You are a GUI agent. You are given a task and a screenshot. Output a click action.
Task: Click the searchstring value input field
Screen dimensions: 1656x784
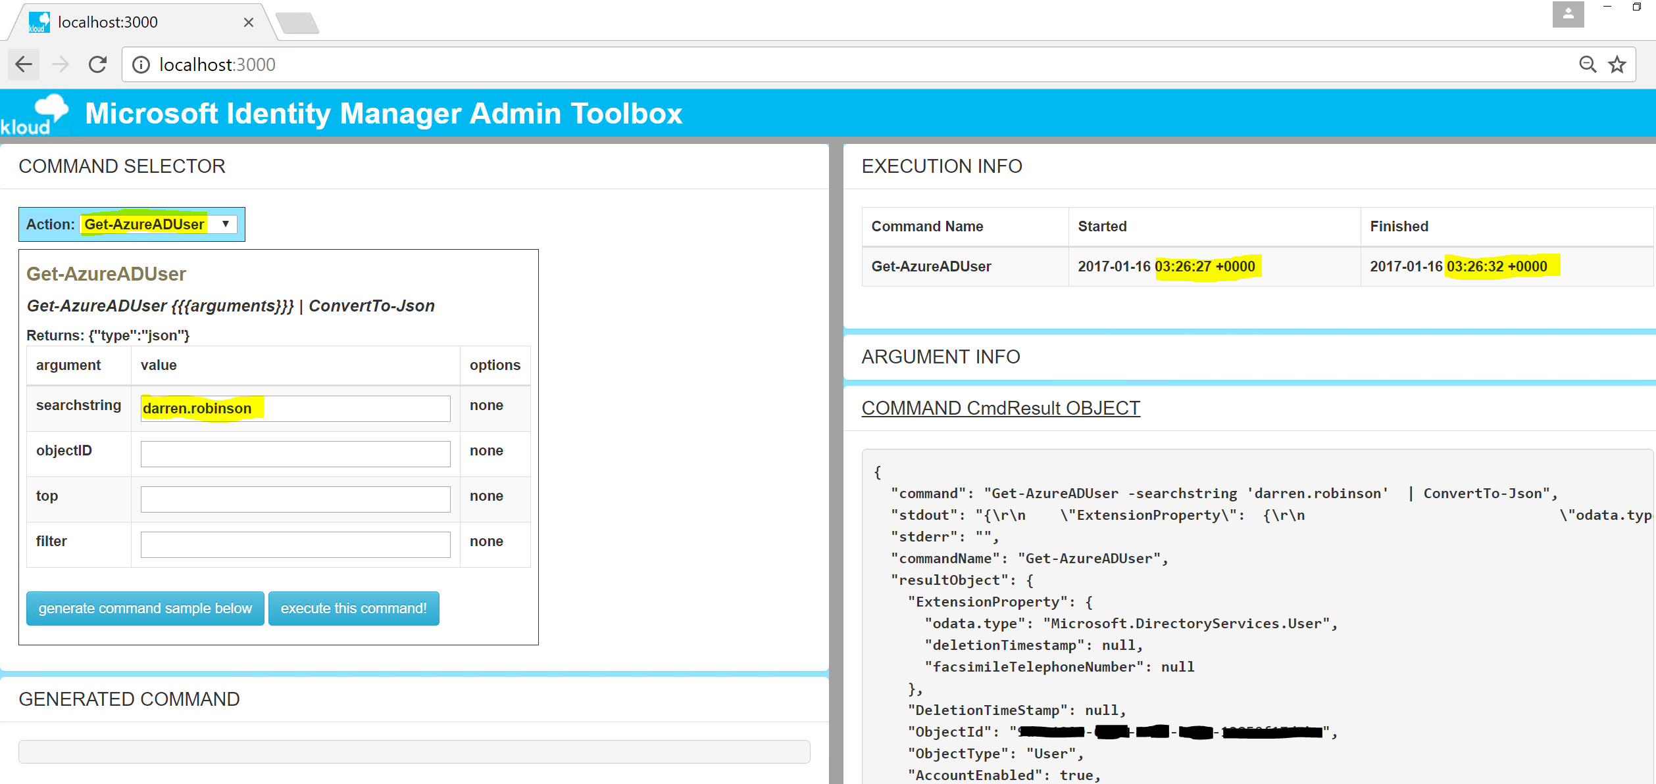tap(295, 408)
